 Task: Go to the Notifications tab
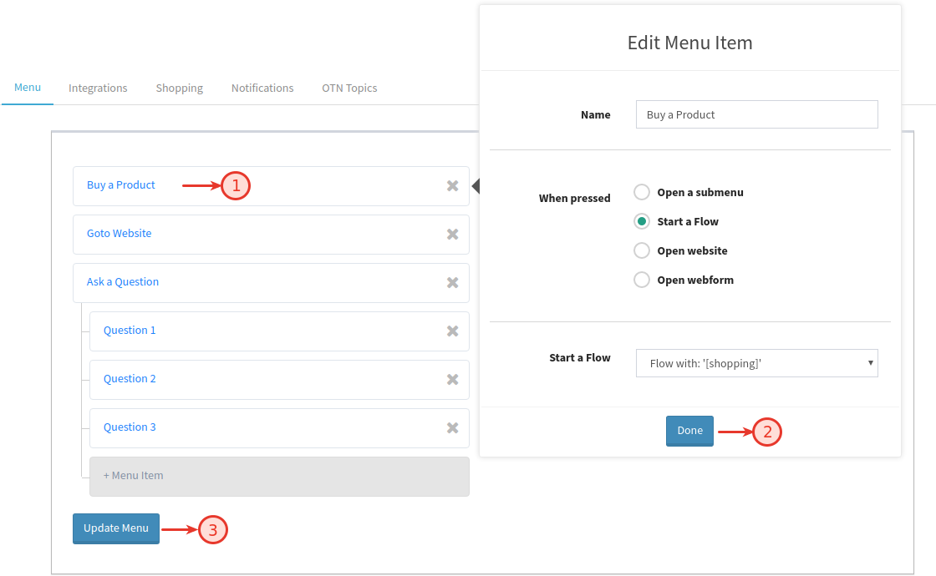[x=262, y=88]
